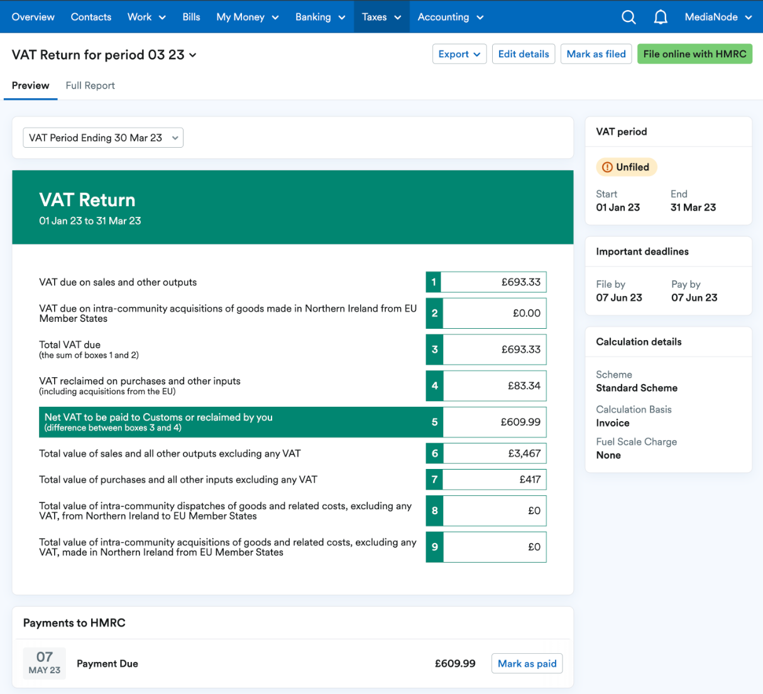Click Fuel Scale Charge 'None' value
The image size is (763, 694).
coord(608,455)
